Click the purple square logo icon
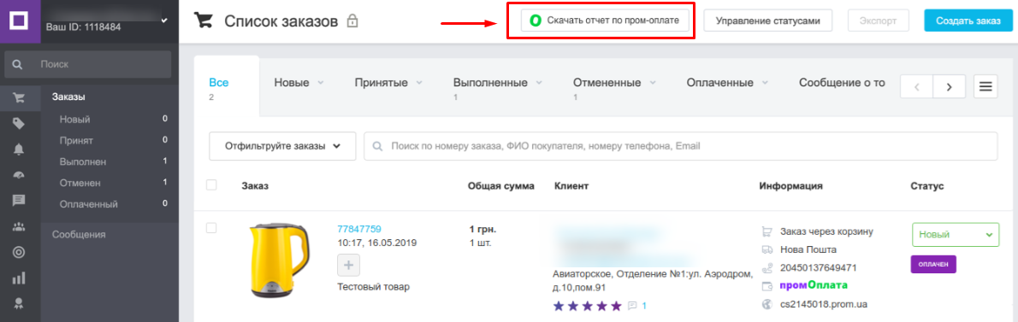This screenshot has width=1018, height=322. click(x=20, y=20)
